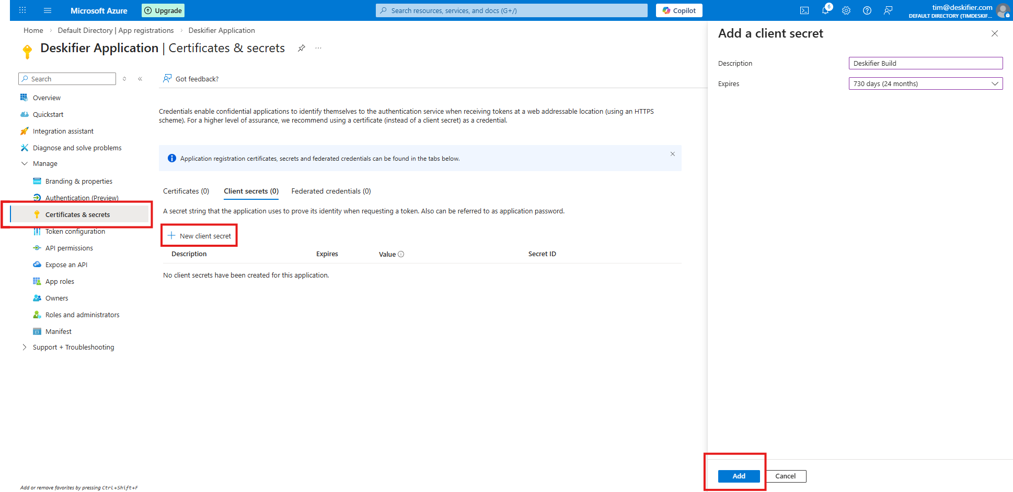Click the Deskifier Application breadcrumb

coord(222,30)
